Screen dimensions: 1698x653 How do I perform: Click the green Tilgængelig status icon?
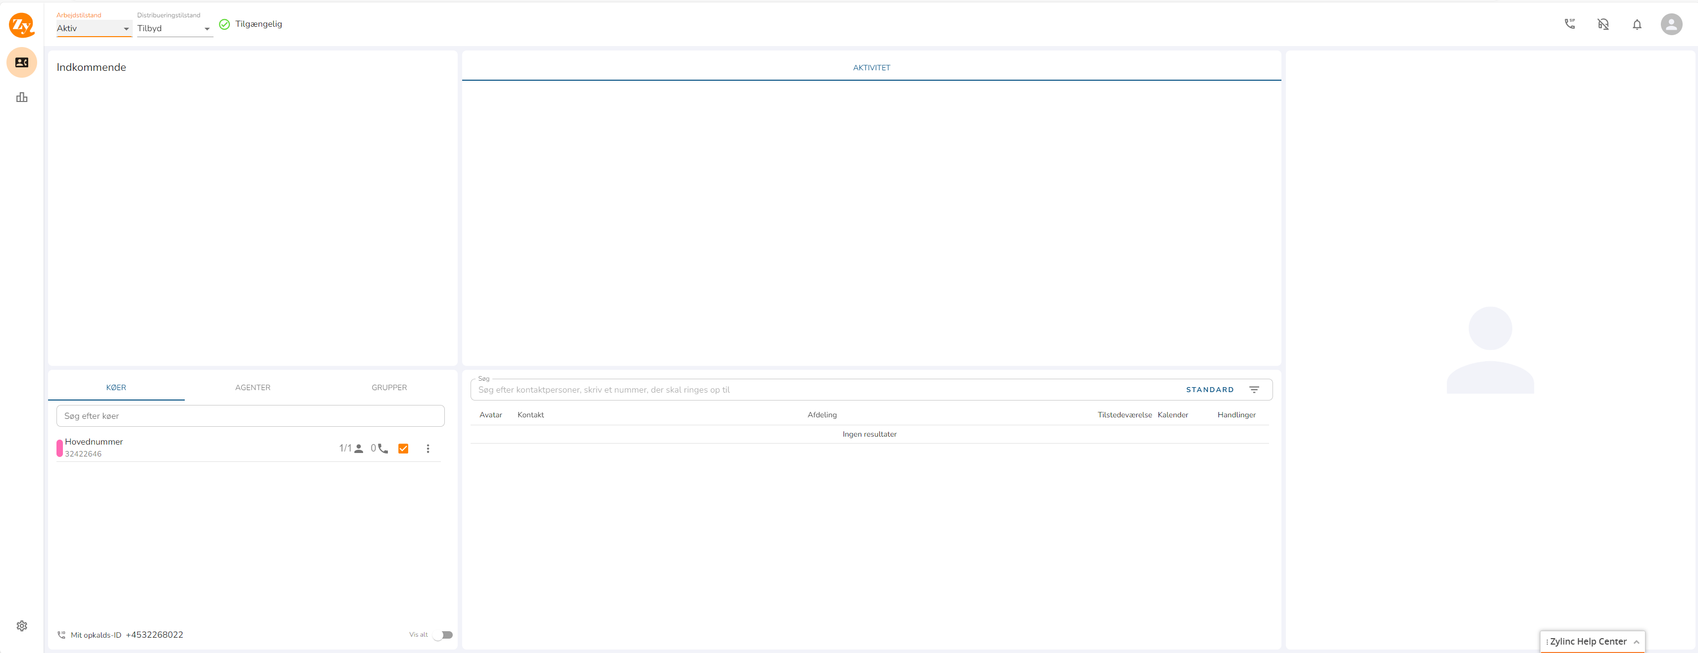coord(224,24)
